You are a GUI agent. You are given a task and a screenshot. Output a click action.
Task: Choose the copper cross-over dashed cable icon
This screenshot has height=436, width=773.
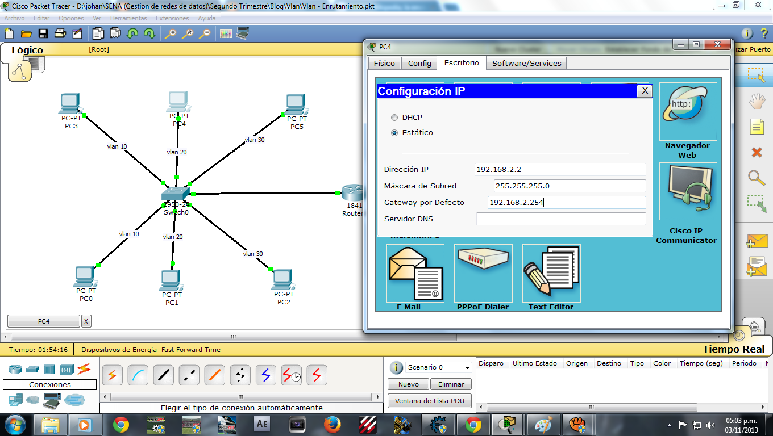pos(189,375)
